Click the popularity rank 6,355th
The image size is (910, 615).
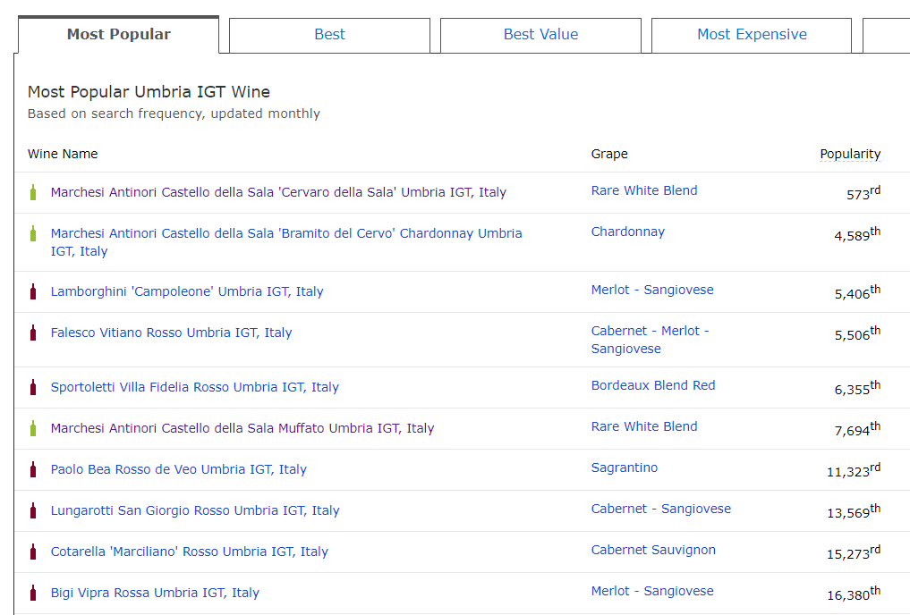(x=857, y=388)
